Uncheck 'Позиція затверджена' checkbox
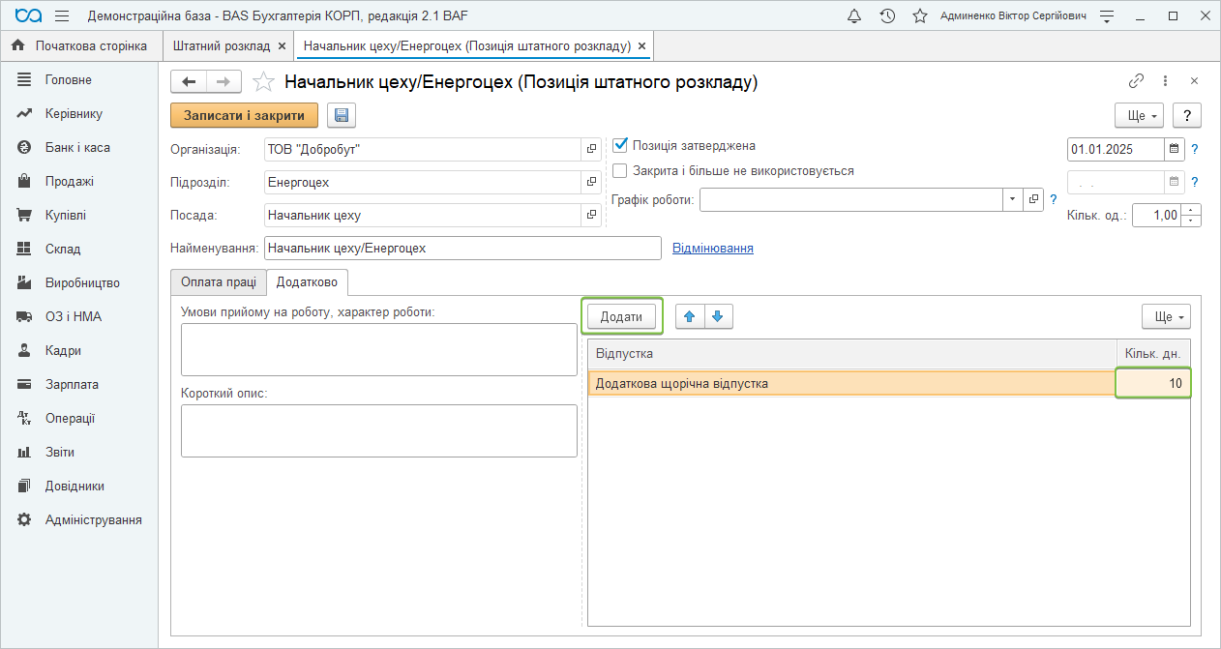1221x649 pixels. coord(620,146)
